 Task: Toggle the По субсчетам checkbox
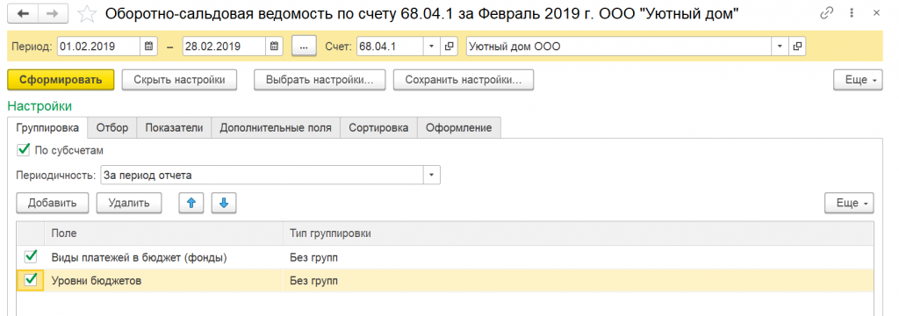coord(24,150)
